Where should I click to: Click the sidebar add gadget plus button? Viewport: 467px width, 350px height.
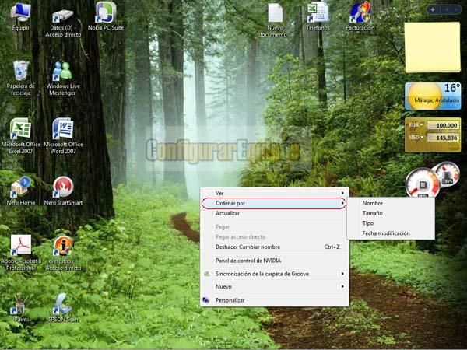433,10
